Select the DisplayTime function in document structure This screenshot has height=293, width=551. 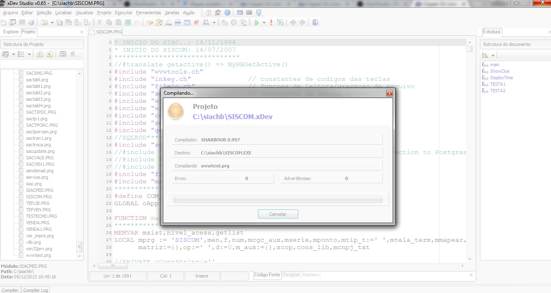click(x=501, y=78)
